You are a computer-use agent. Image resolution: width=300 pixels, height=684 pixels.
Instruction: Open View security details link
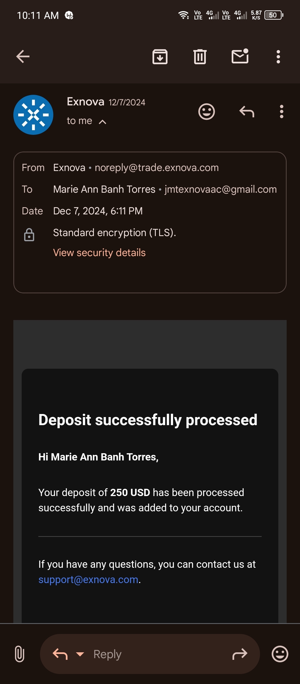coord(99,253)
